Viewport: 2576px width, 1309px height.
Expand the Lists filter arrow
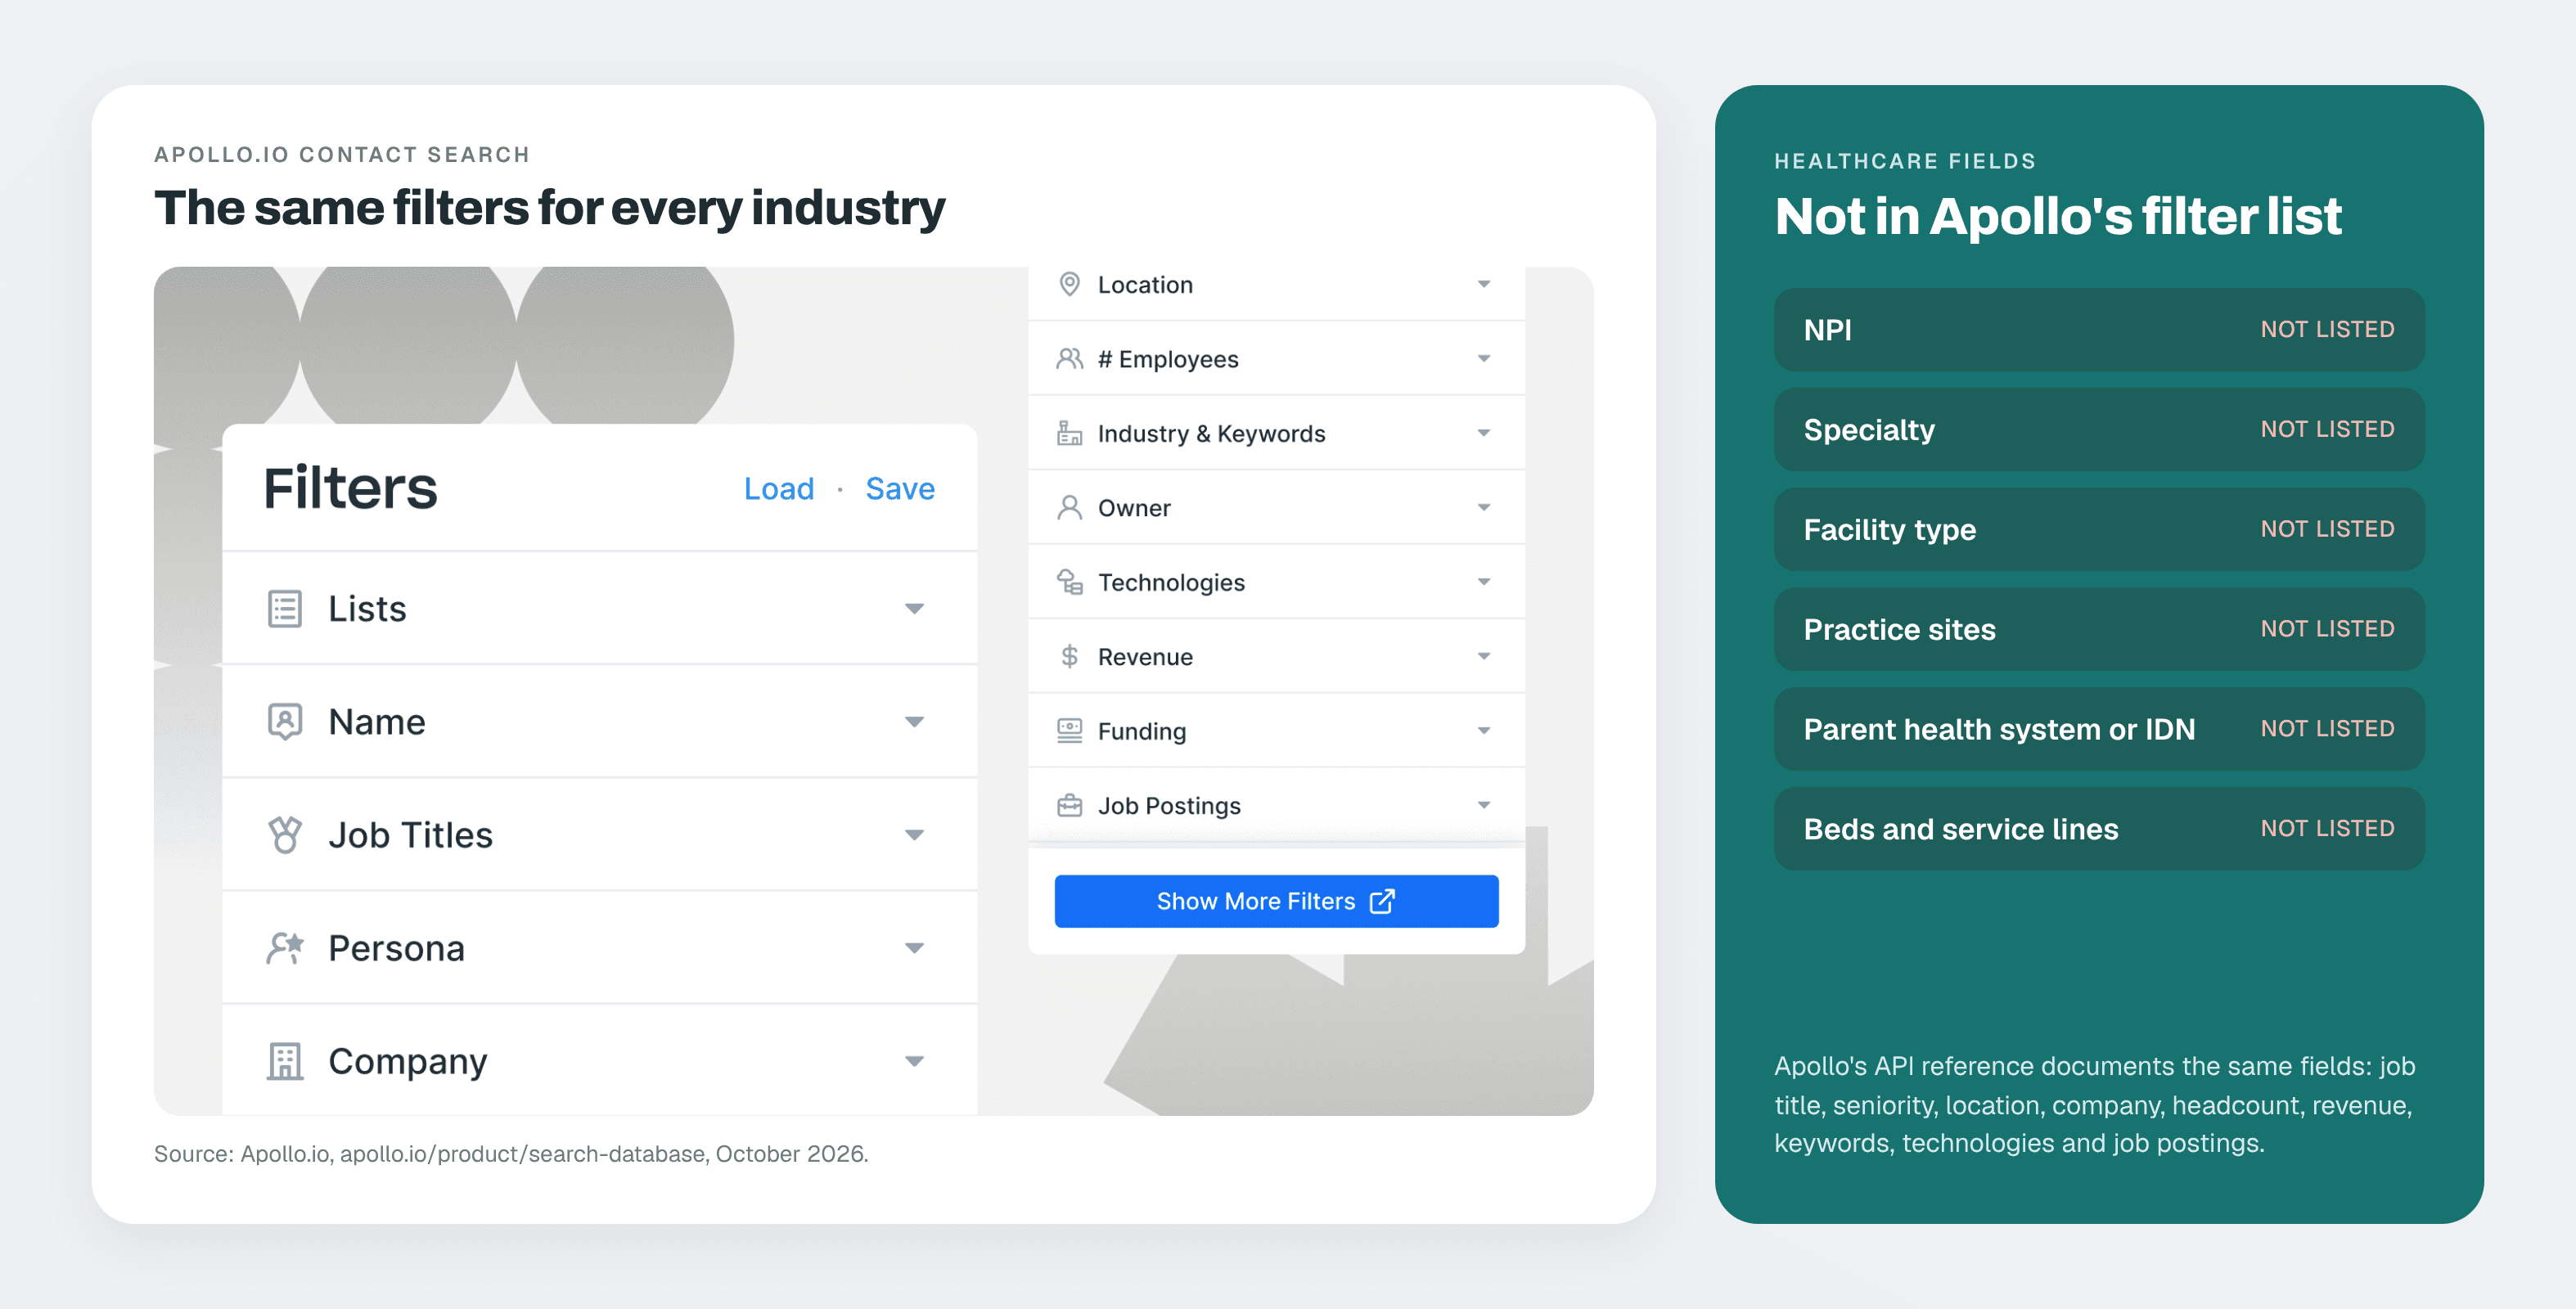(x=914, y=608)
